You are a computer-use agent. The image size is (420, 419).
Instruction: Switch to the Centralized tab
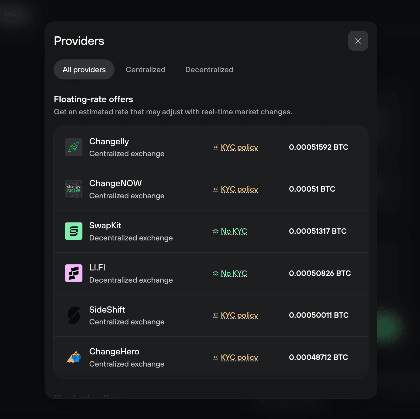point(145,69)
